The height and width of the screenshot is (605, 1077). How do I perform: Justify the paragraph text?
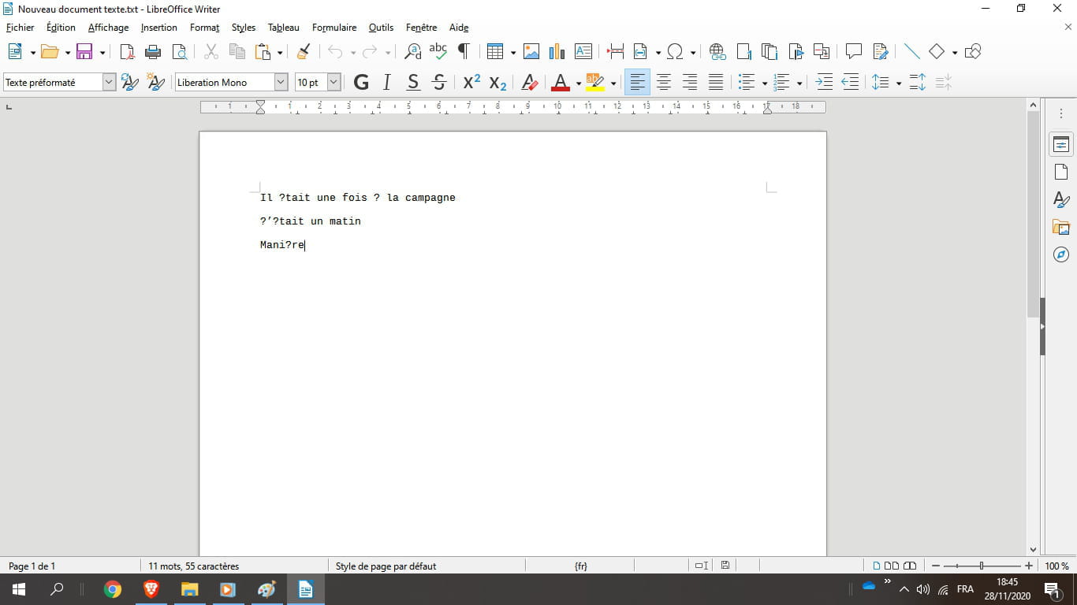point(716,82)
